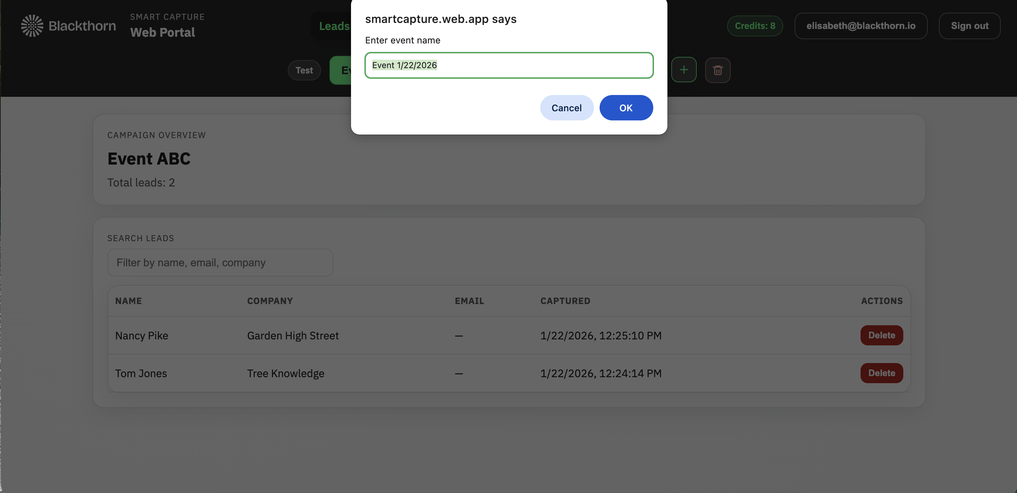Click the Credits: 8 badge
The width and height of the screenshot is (1017, 493).
pyautogui.click(x=755, y=26)
